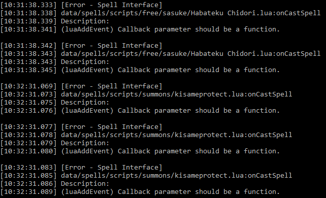
Task: Click the second kisameprotect.lua script path line
Action: click(x=177, y=135)
